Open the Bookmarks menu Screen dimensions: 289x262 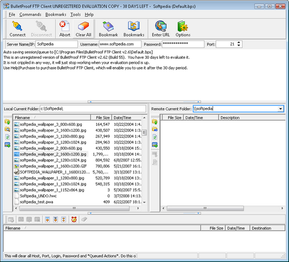pyautogui.click(x=56, y=14)
